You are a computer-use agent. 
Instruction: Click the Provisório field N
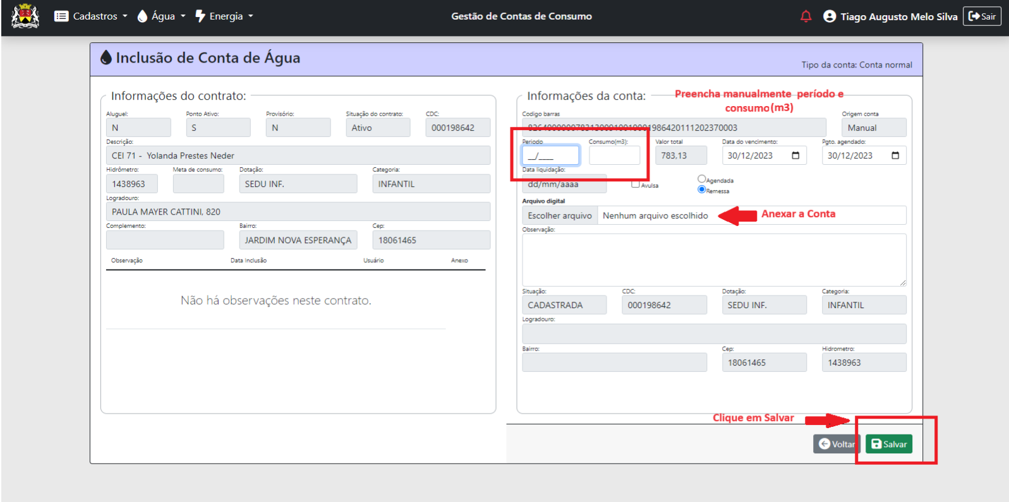[298, 128]
